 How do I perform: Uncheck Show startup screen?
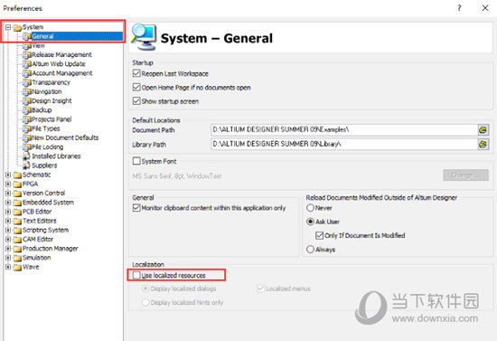coord(136,101)
